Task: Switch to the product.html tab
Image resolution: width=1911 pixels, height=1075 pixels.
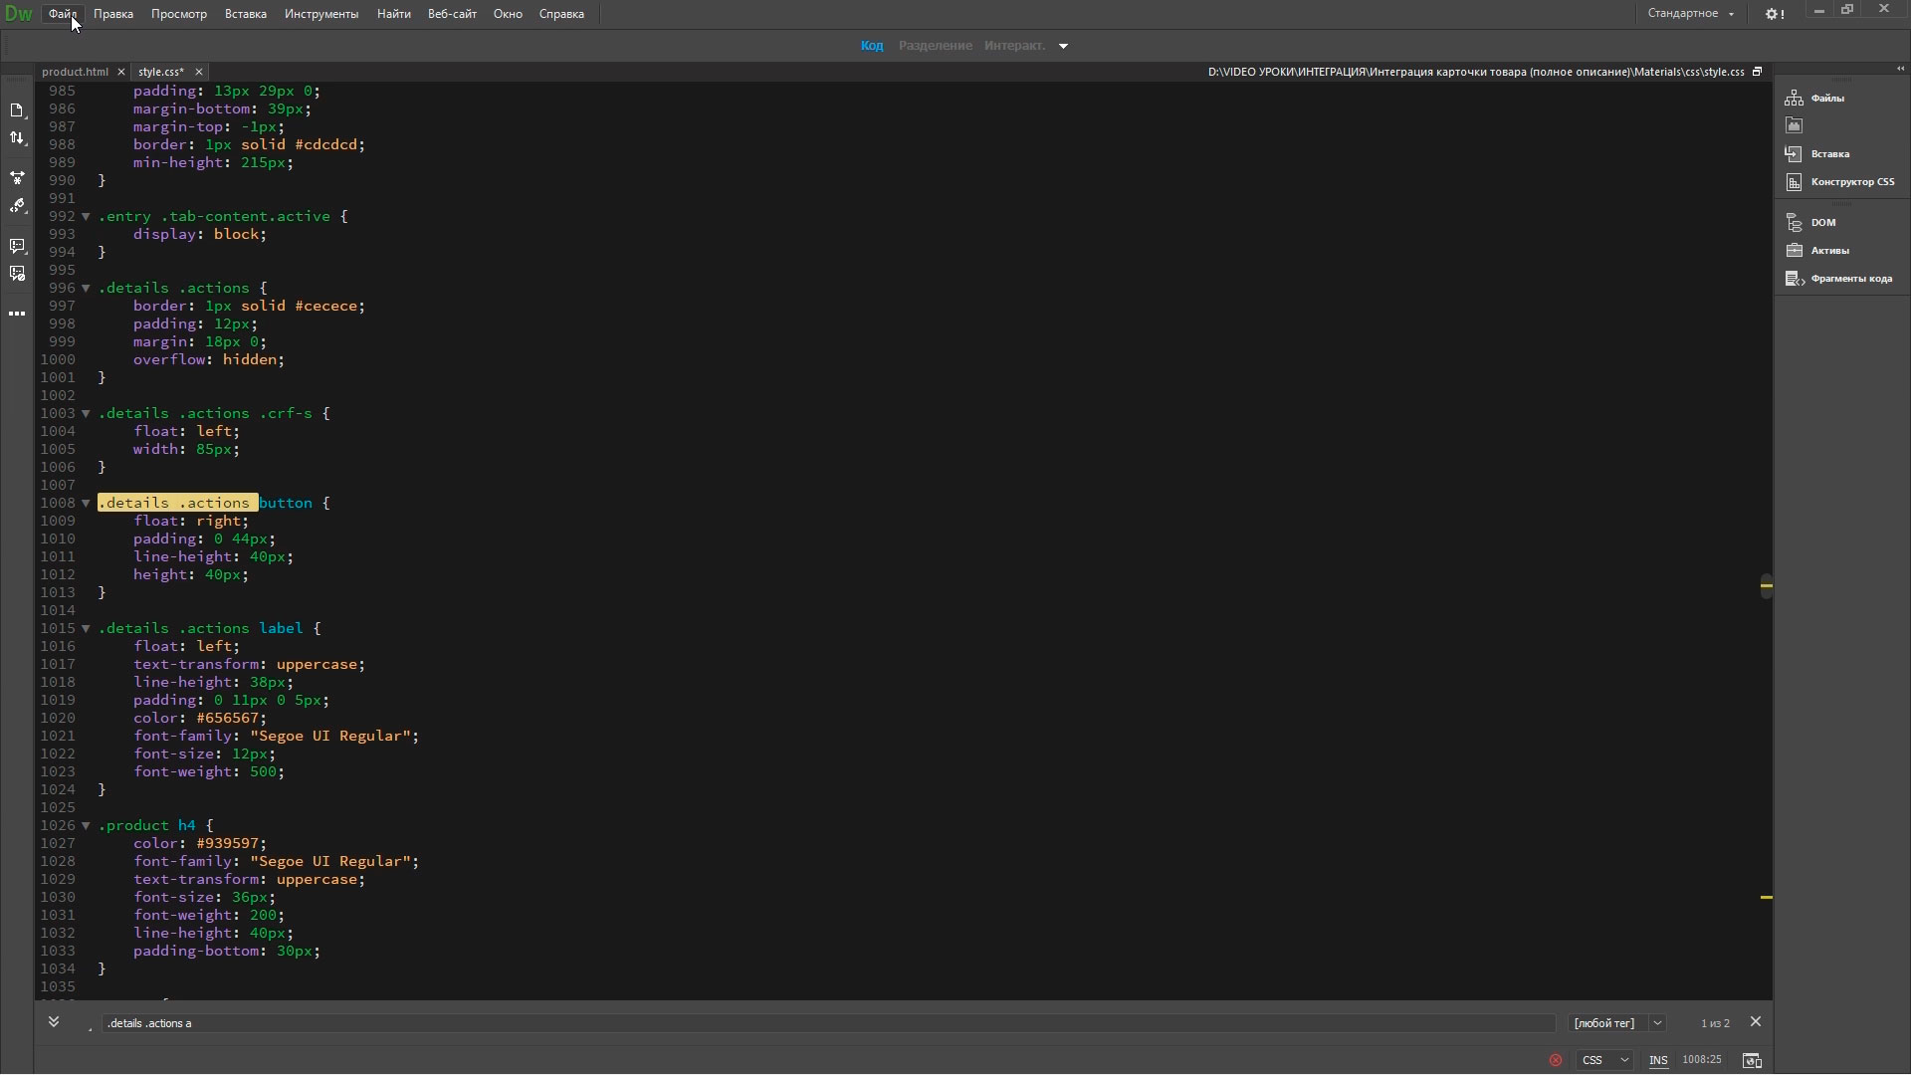Action: (76, 72)
